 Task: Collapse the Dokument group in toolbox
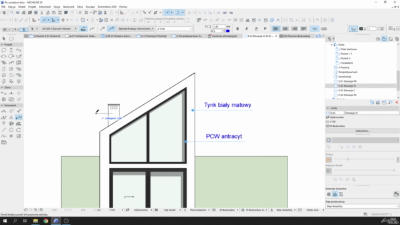(2, 106)
